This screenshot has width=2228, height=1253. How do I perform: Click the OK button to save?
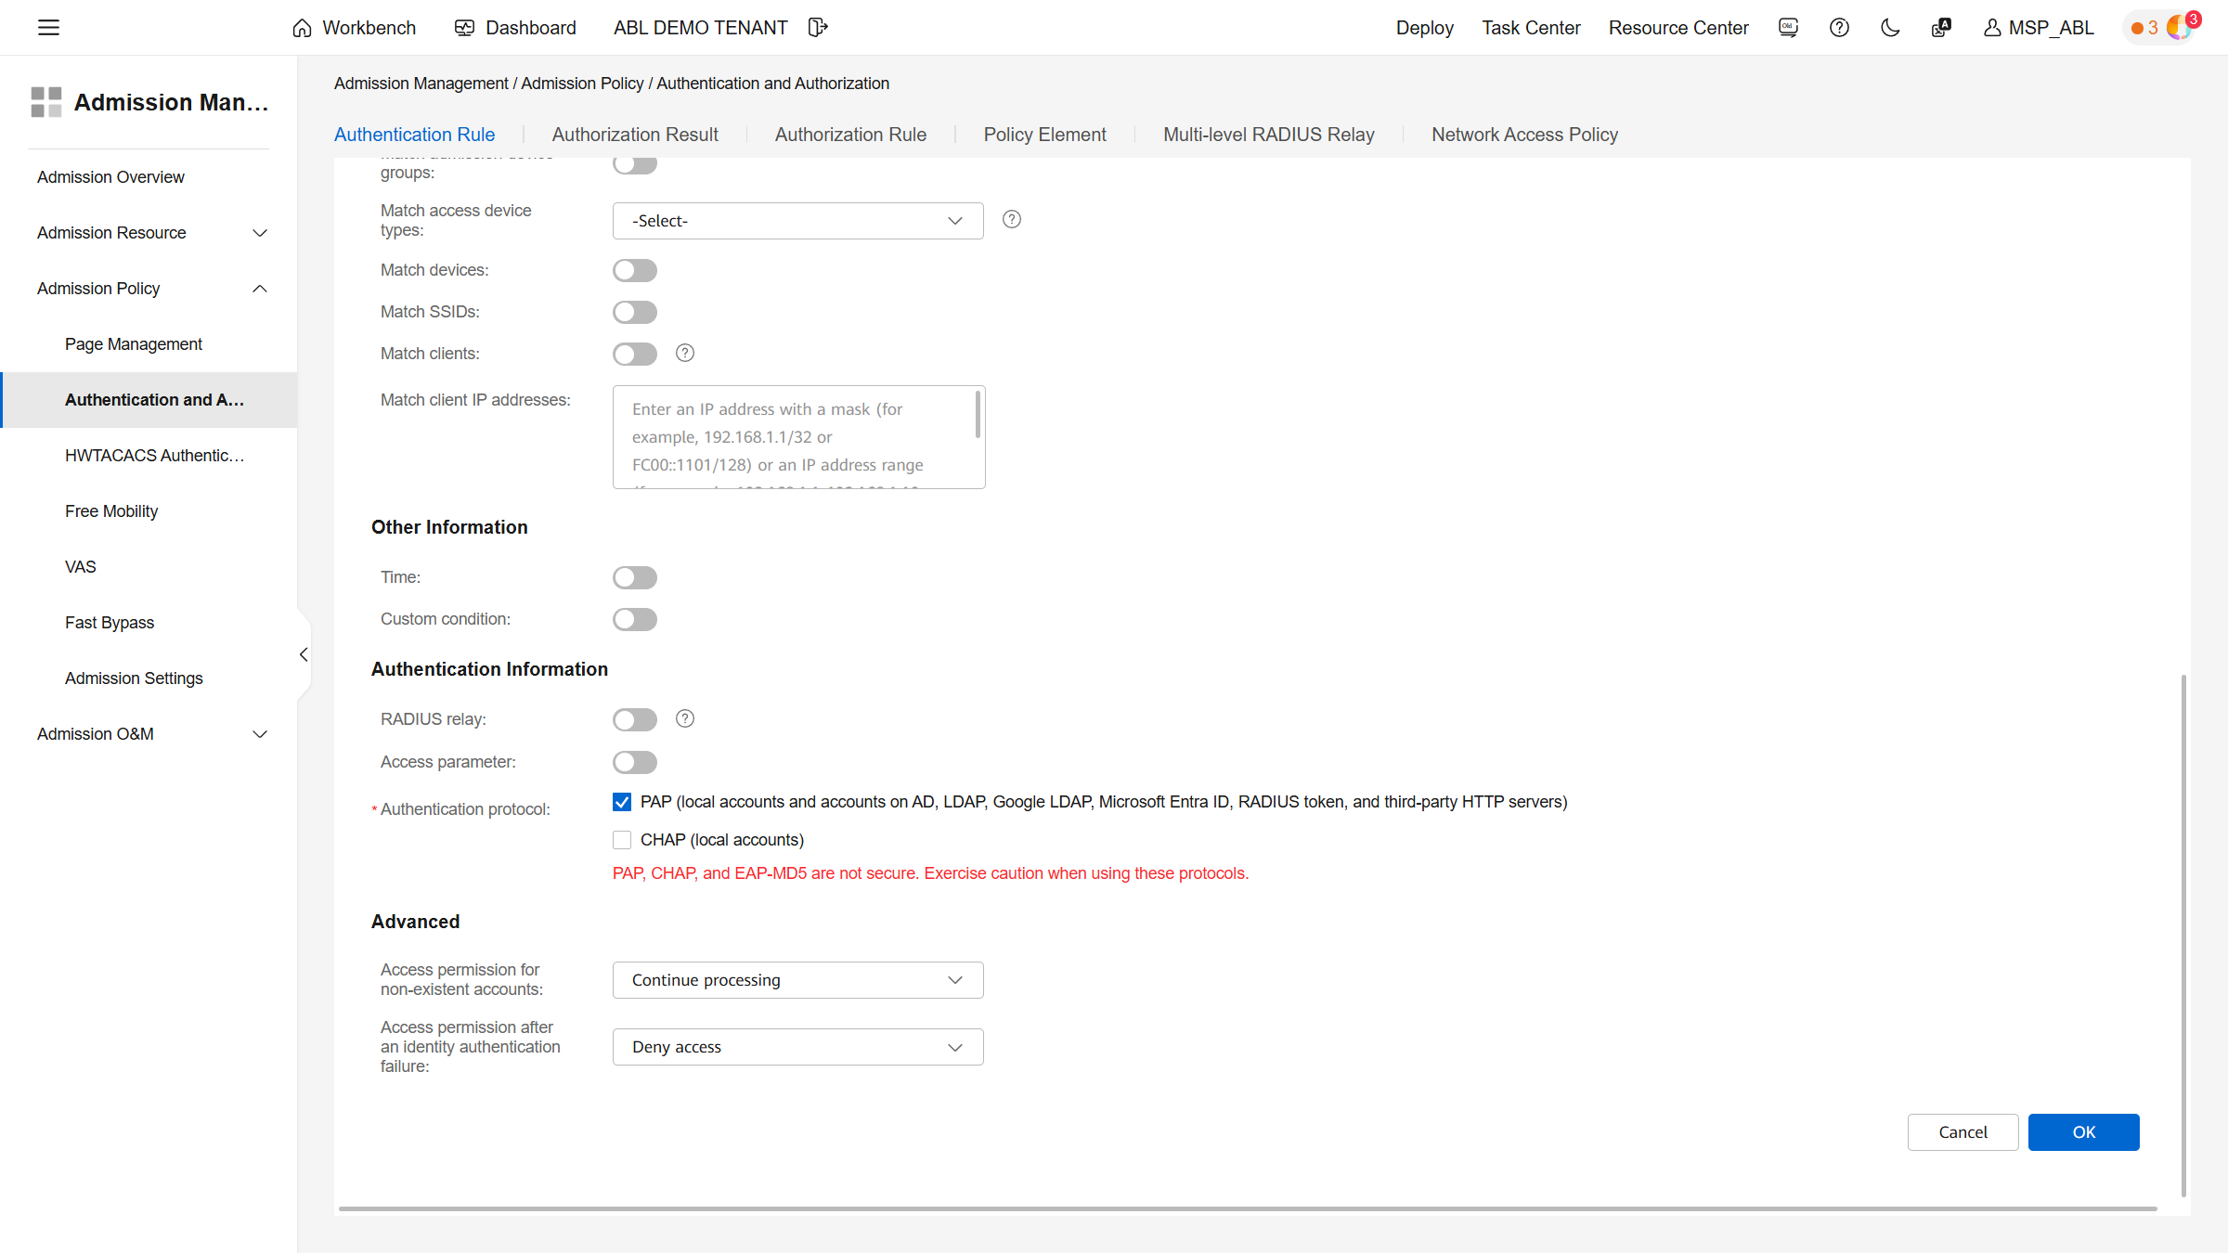coord(2083,1131)
